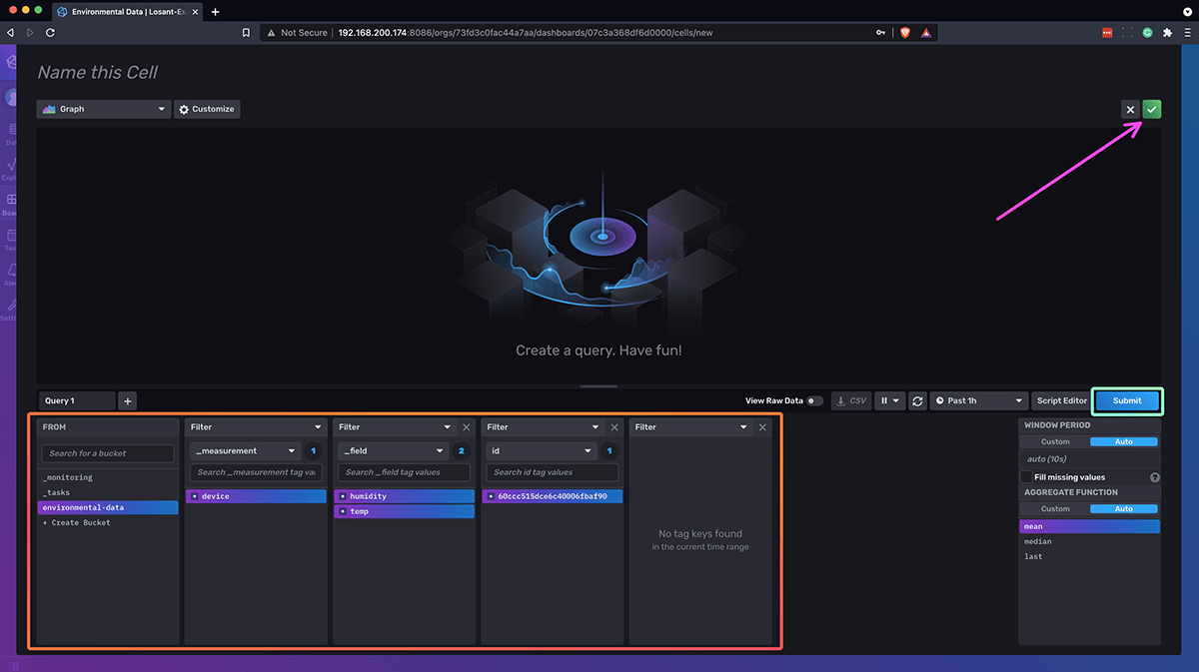Image resolution: width=1199 pixels, height=672 pixels.
Task: Open the Customize visualization options
Action: click(x=207, y=109)
